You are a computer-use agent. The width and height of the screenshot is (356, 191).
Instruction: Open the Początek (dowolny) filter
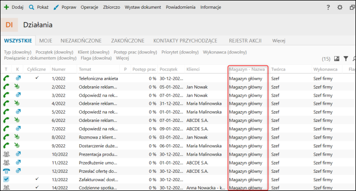pyautogui.click(x=55, y=52)
